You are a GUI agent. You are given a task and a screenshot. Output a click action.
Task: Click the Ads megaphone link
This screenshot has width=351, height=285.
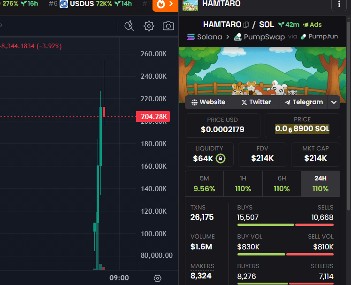point(312,24)
